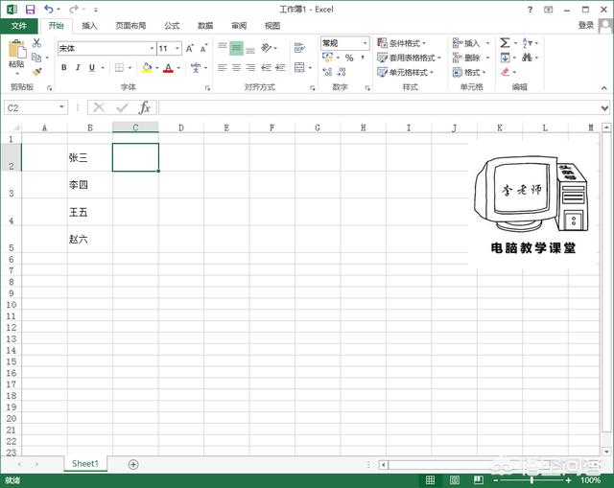Screen dimensions: 614x488
Task: Click the Save icon in quick access toolbar
Action: coord(28,9)
